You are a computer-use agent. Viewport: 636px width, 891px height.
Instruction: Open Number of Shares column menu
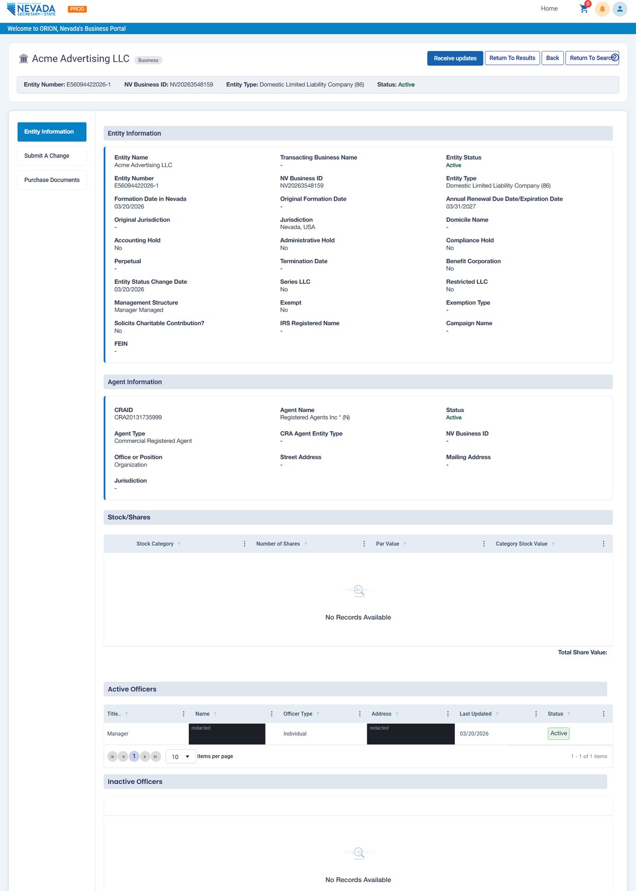click(x=364, y=544)
